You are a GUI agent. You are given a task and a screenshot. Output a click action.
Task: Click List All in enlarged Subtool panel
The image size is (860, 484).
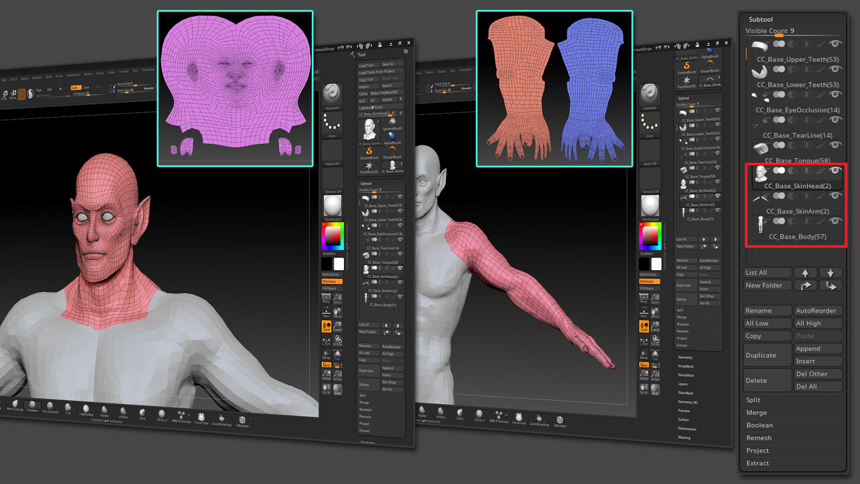[767, 272]
